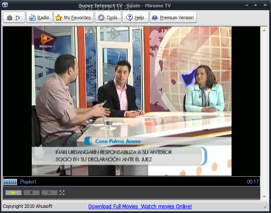Open the TV channels list
Viewport: 271px width, 213px height.
[14, 18]
